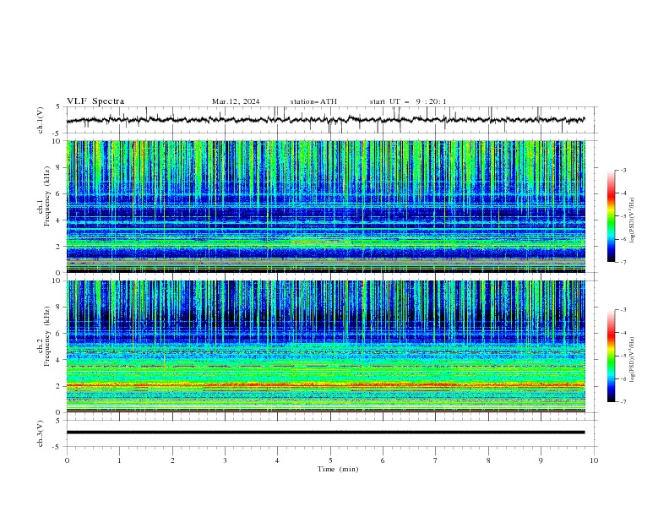This screenshot has height=517, width=669.
Task: Click the ch.1 voltage waveform trace
Action: [x=325, y=120]
